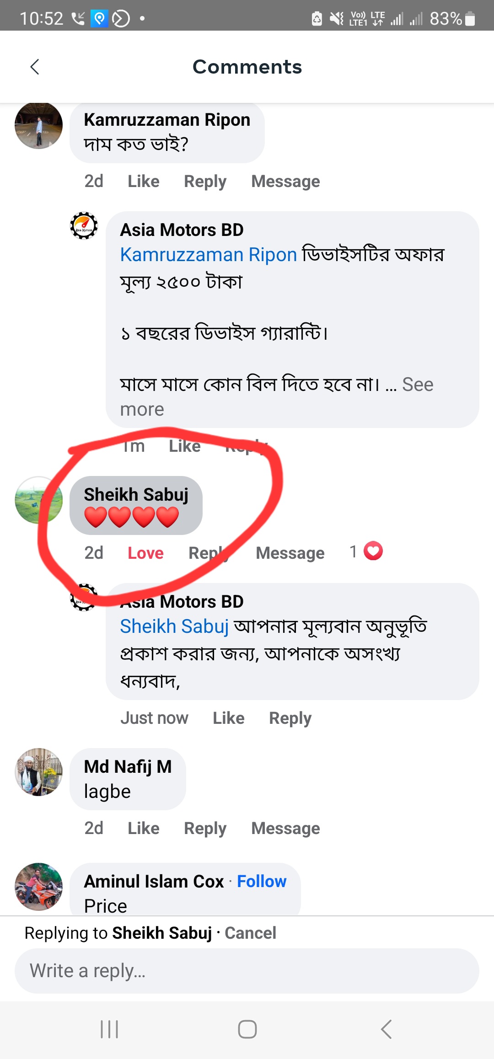Follow Aminul Islam Cox
The width and height of the screenshot is (494, 1059).
[x=262, y=881]
